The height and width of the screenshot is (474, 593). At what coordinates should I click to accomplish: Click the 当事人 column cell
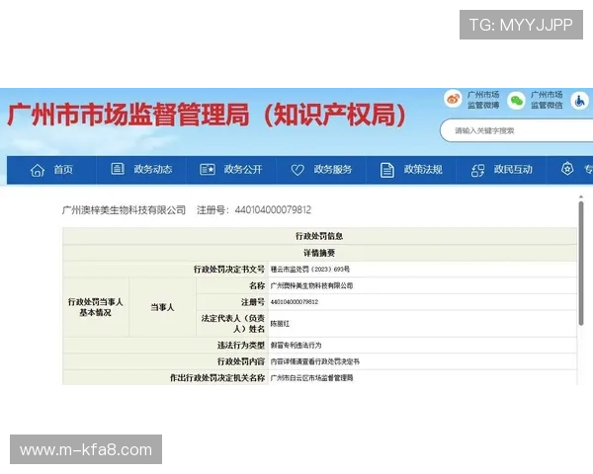(162, 307)
